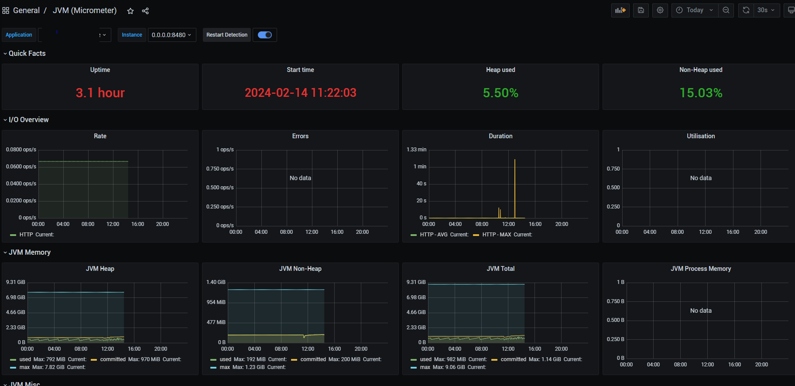
Task: Open the Non-Heap used panel title menu
Action: pos(701,70)
